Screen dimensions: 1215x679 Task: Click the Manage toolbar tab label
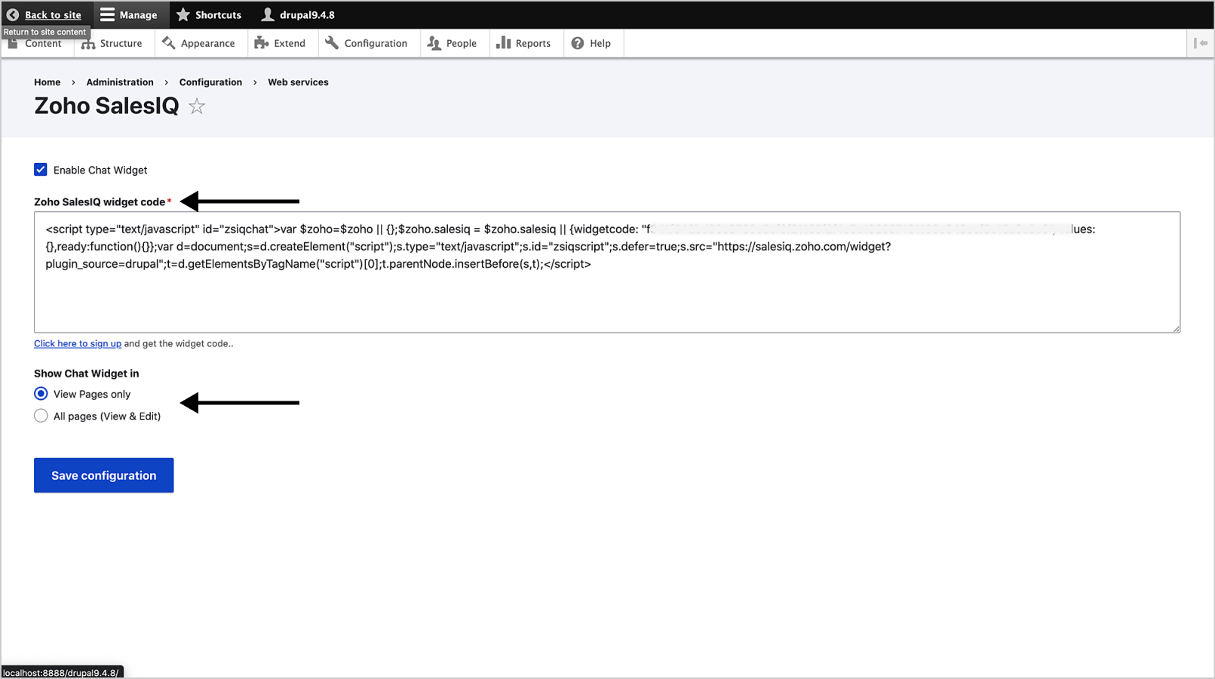click(138, 15)
